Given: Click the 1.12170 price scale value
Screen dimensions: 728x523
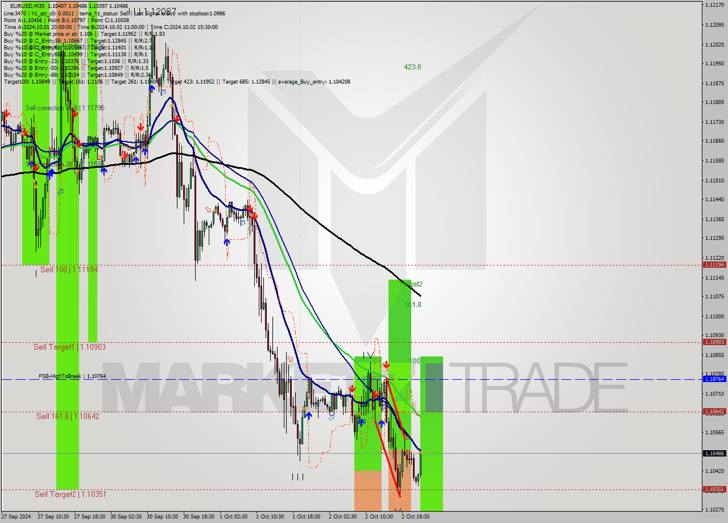Looking at the screenshot, I should tap(714, 5).
